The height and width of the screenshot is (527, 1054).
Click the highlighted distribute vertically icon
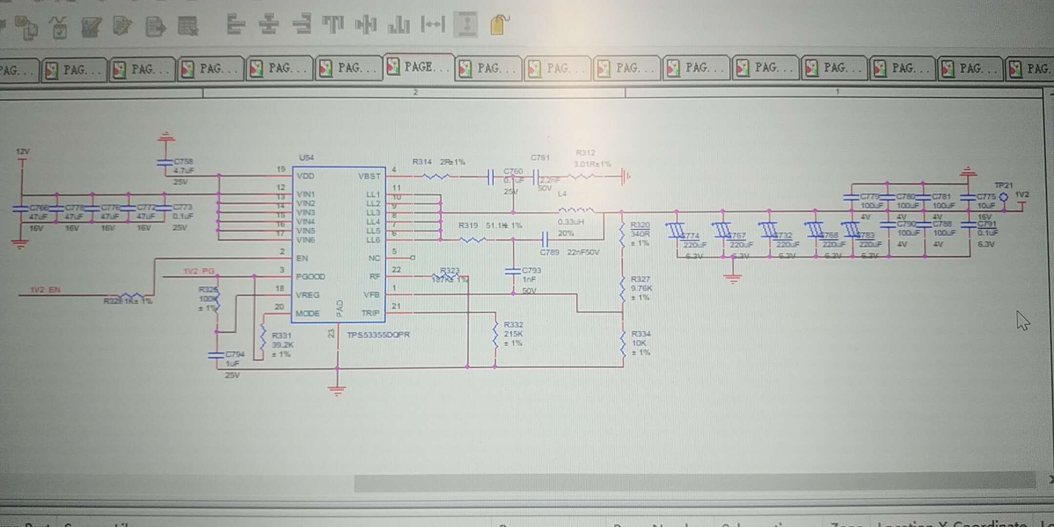pos(466,24)
